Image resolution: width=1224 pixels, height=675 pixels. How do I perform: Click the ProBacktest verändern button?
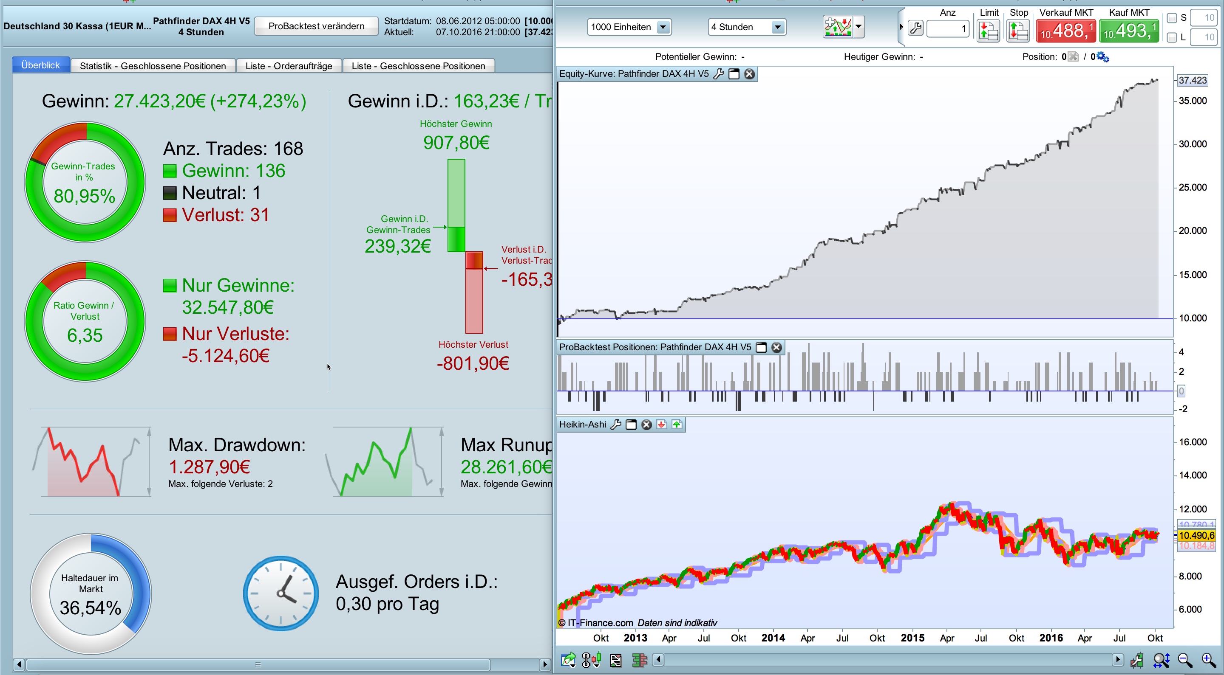pyautogui.click(x=316, y=26)
